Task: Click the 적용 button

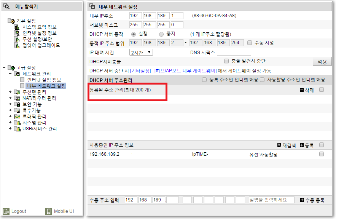Action: click(322, 61)
